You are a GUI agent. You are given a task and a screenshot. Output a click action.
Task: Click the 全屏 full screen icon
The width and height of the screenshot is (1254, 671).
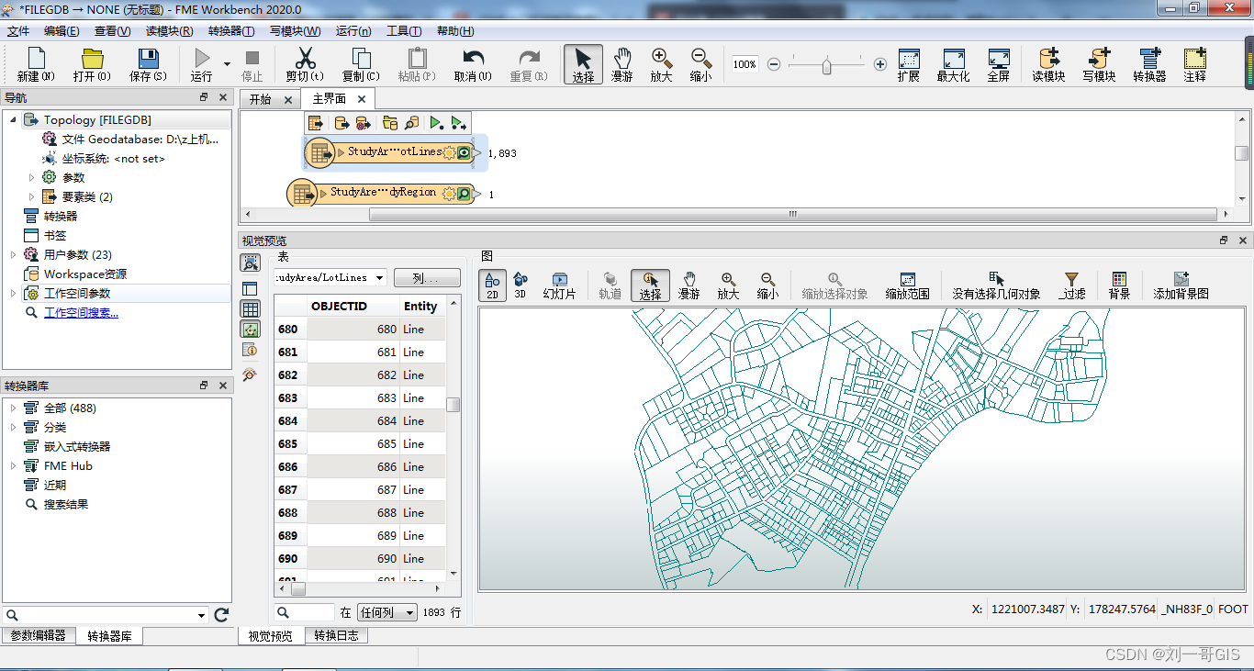coord(999,58)
